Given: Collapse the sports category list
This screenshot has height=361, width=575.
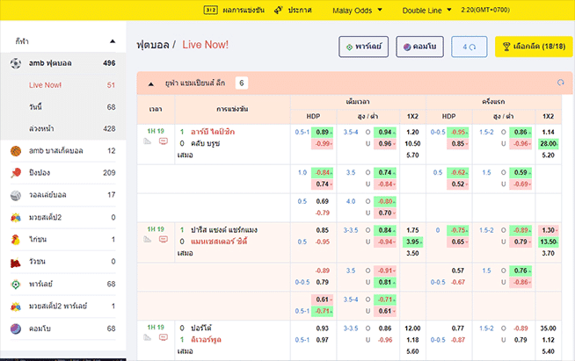Looking at the screenshot, I should click(113, 41).
